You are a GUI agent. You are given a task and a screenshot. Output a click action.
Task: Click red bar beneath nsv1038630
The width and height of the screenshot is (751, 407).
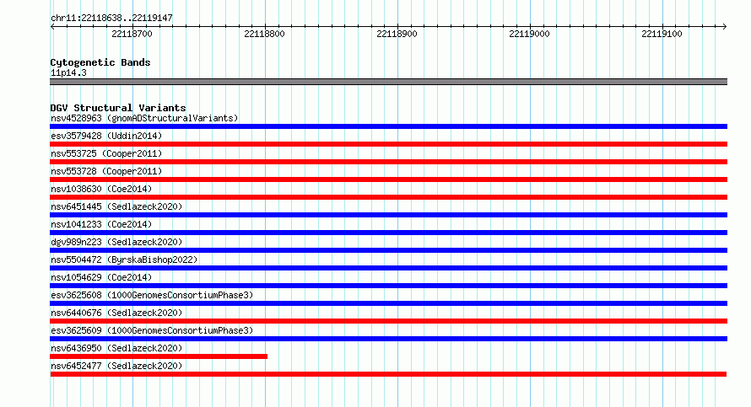click(x=388, y=197)
